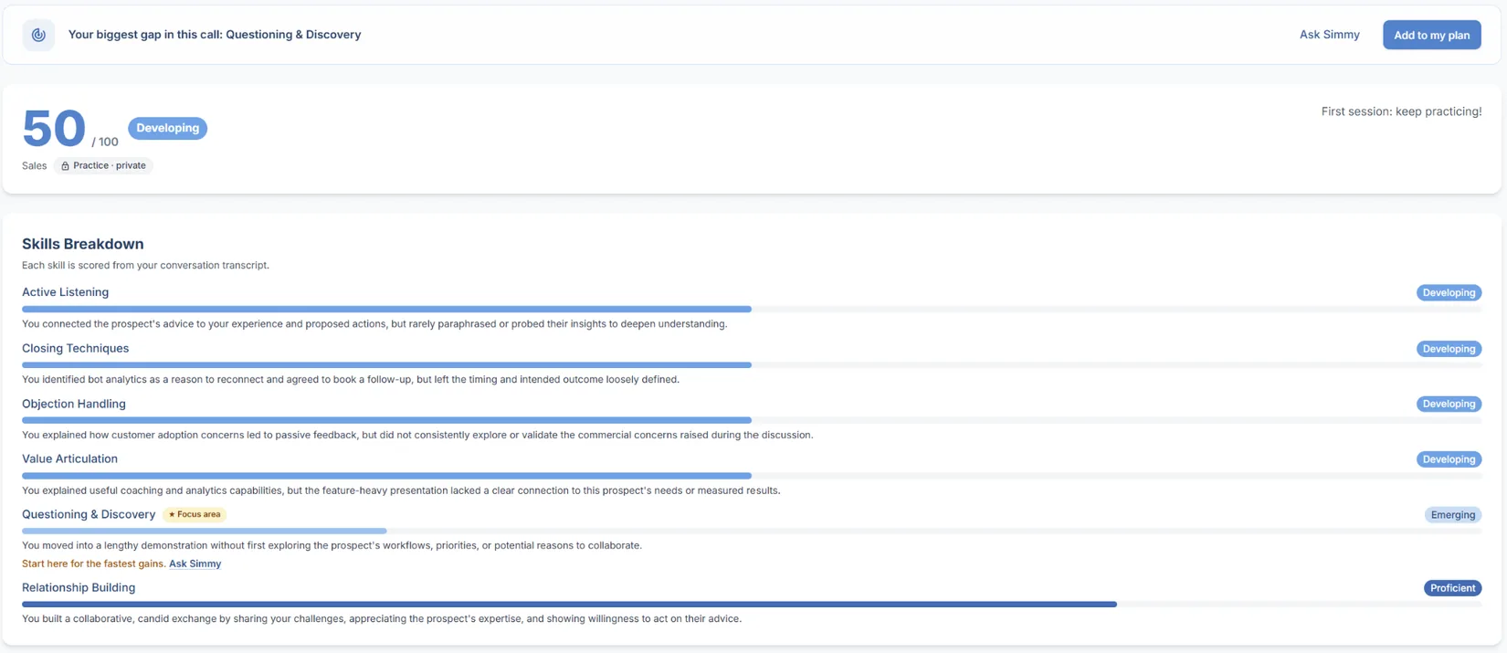Click Value Articulation progress bar
Image resolution: width=1507 pixels, height=653 pixels.
click(x=752, y=476)
